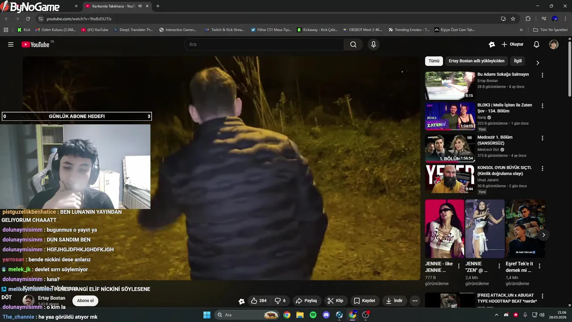Open options for JENNIE like JENNIE short

[458, 266]
